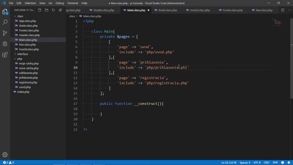Click the UTF-8 encoding selector
Screen dimensions: 293x165
(x=257, y=163)
